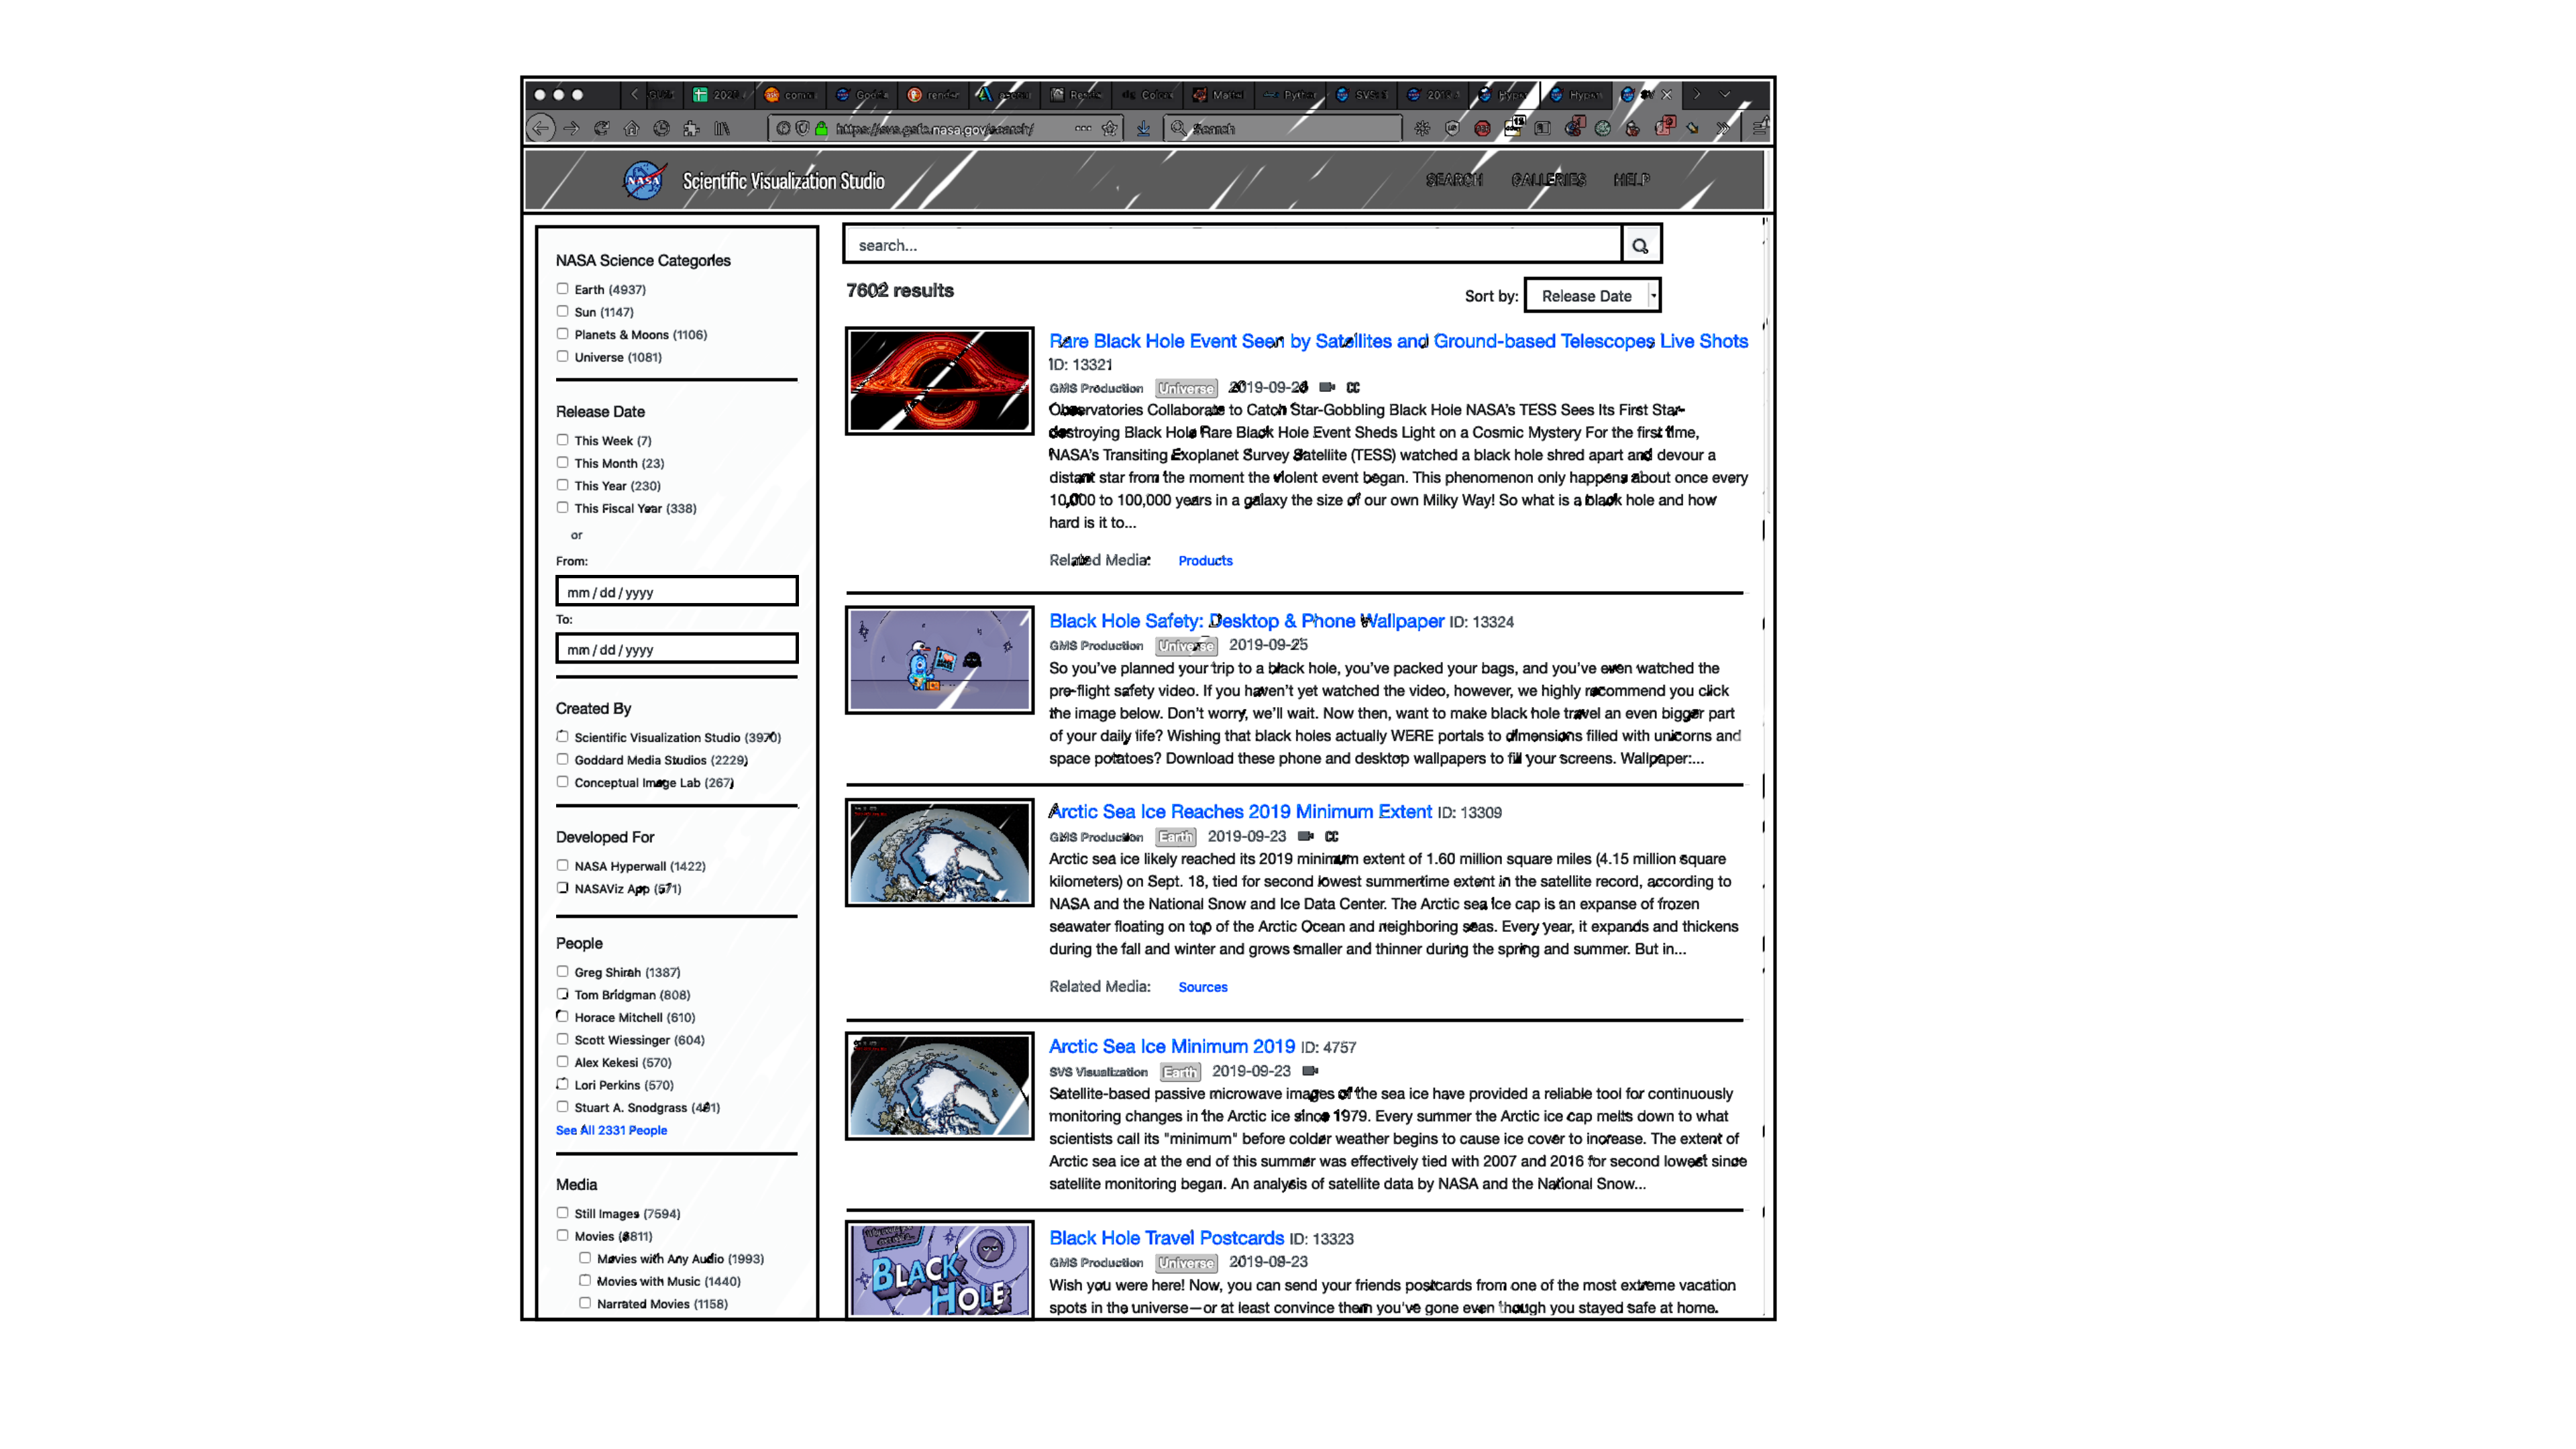Open the SEARCH menu in site header
This screenshot has width=2576, height=1449.
tap(1454, 180)
